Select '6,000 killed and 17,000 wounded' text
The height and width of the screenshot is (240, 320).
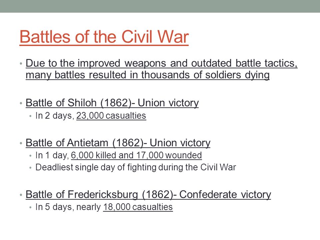point(136,156)
